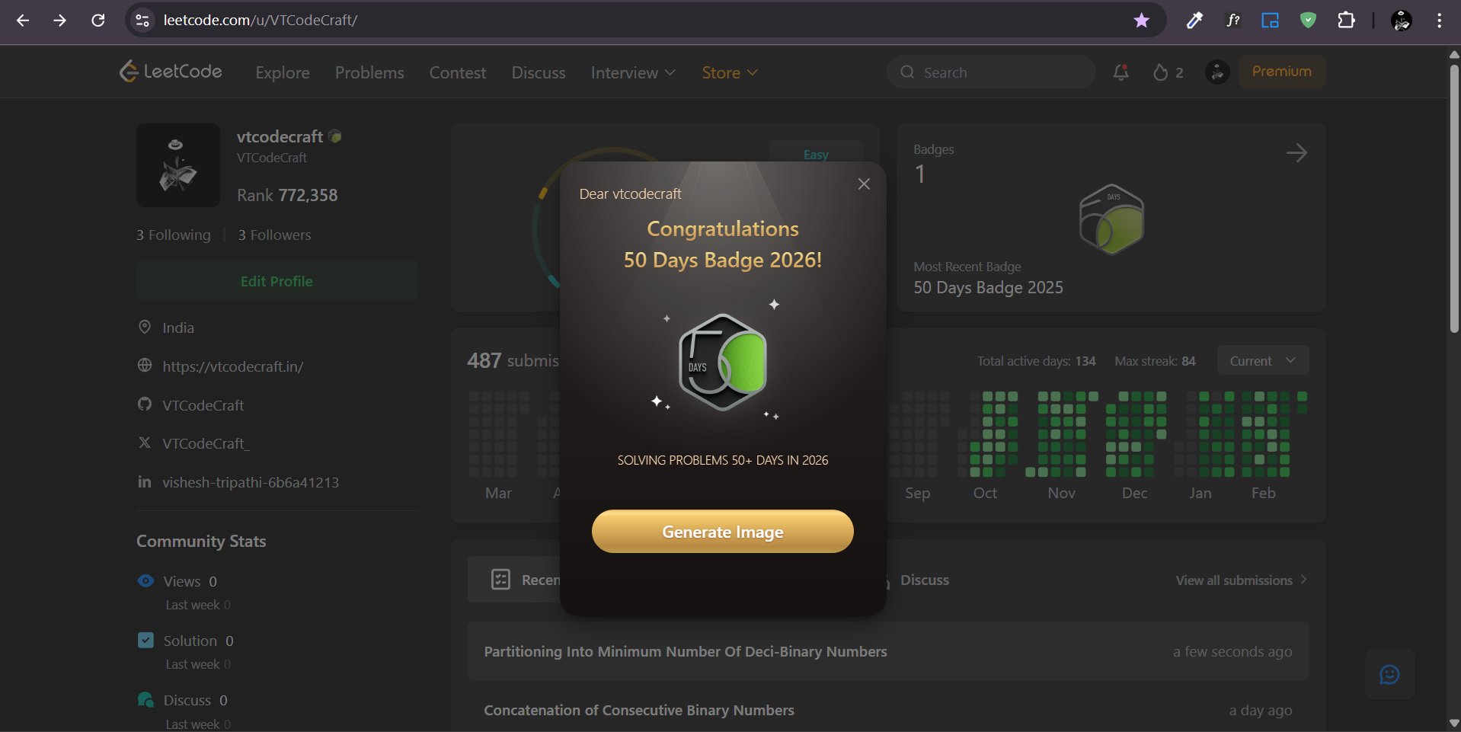Open the vishesh-tripathi LinkedIn link

pyautogui.click(x=251, y=482)
